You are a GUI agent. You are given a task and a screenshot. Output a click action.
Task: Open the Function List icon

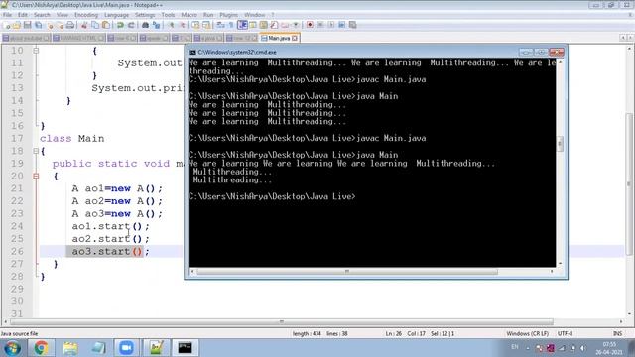coord(274,25)
